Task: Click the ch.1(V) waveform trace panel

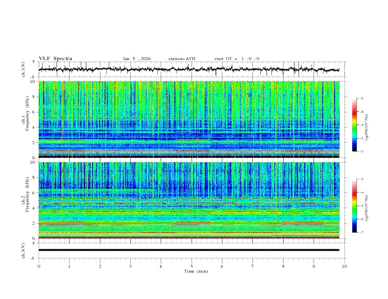Action: [191, 70]
